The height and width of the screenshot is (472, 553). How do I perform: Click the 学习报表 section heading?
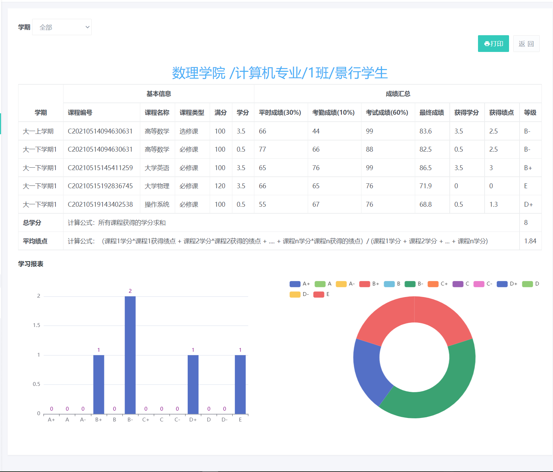pyautogui.click(x=31, y=264)
